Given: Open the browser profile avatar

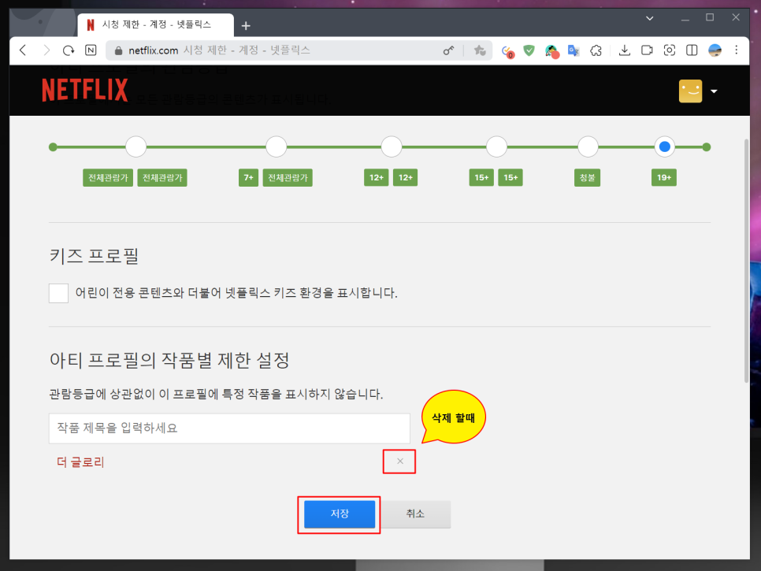Looking at the screenshot, I should (715, 50).
